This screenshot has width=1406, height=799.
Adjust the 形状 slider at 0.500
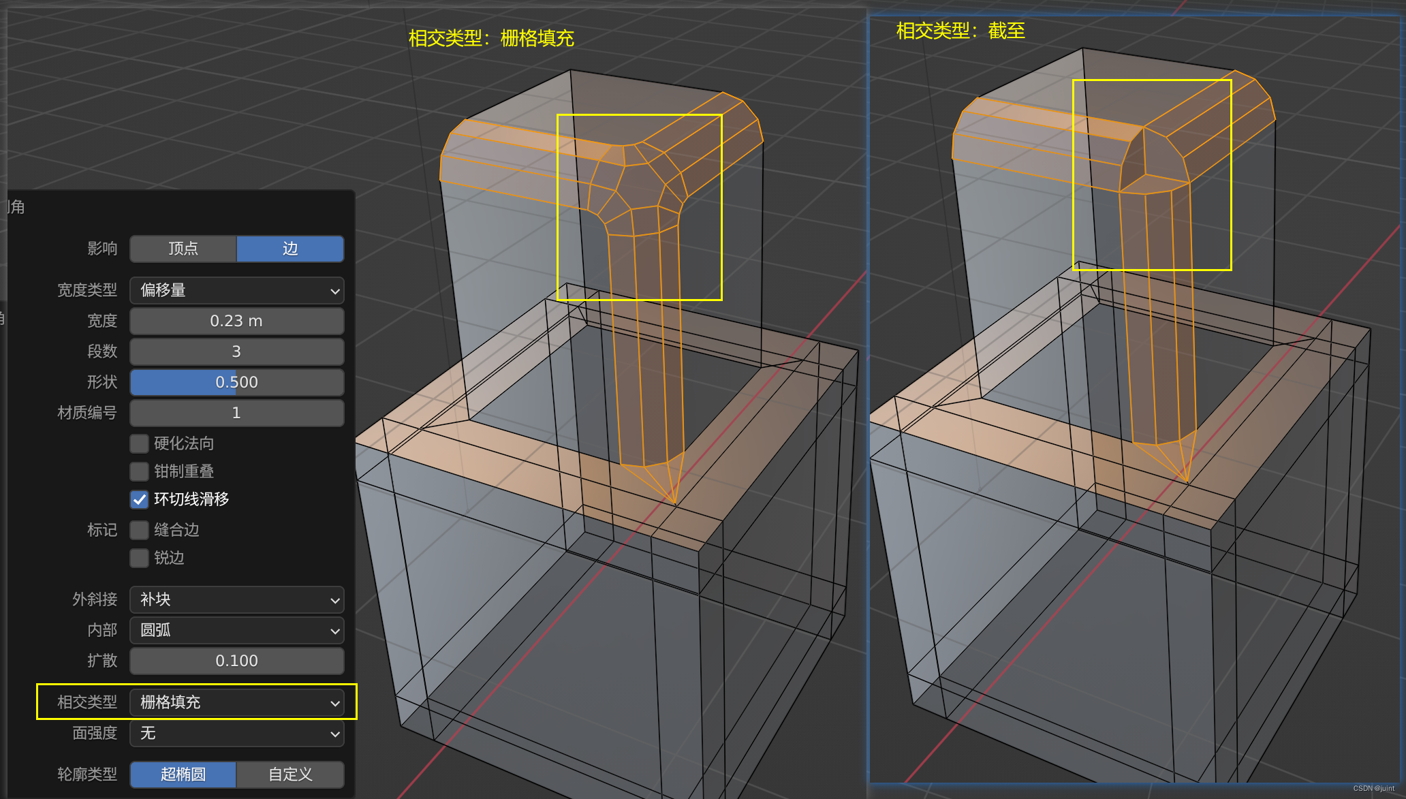(x=236, y=382)
